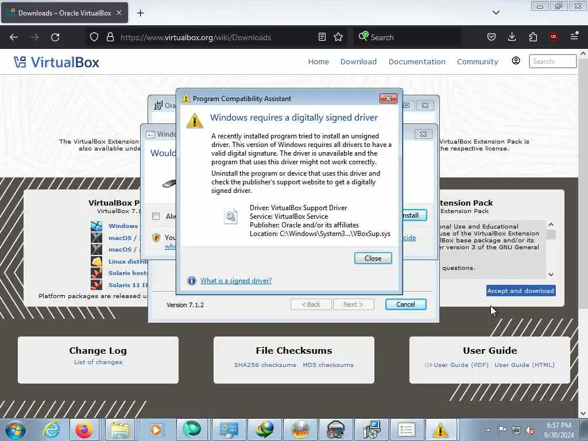The image size is (588, 441).
Task: Open Windows Explorer folder taskbar icon
Action: (x=119, y=430)
